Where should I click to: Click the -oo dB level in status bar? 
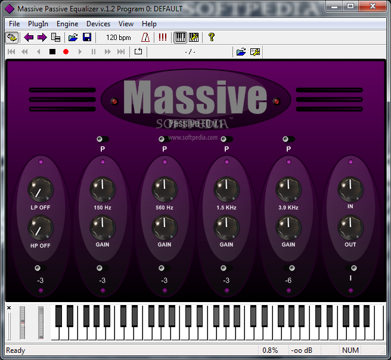pyautogui.click(x=302, y=350)
